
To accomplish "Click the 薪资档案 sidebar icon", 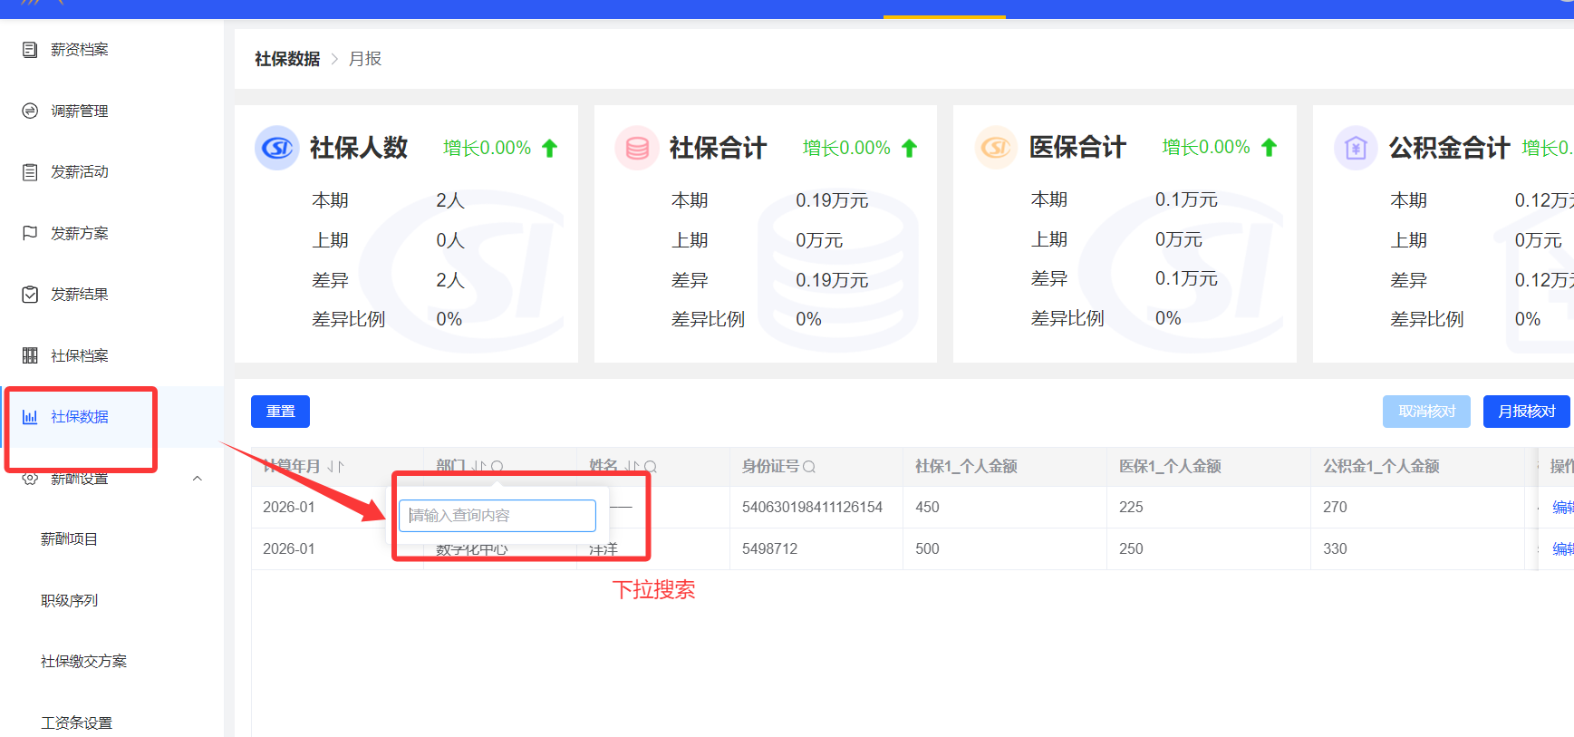I will pos(30,49).
